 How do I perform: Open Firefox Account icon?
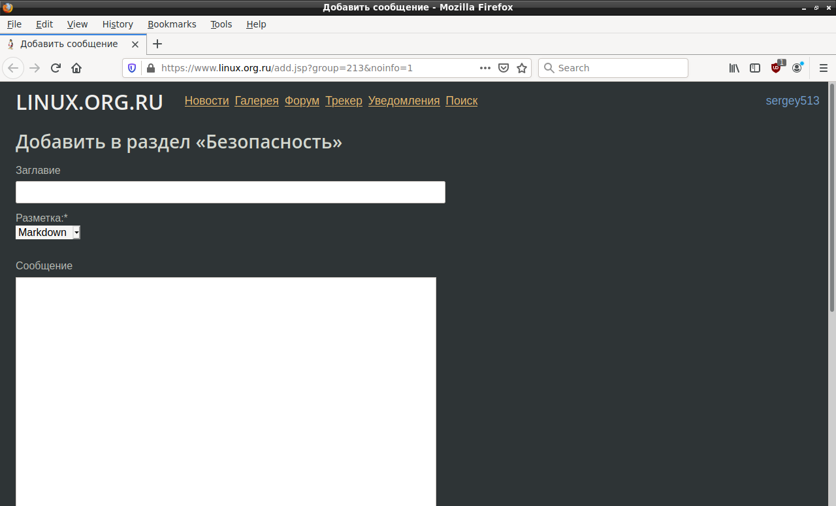point(797,68)
